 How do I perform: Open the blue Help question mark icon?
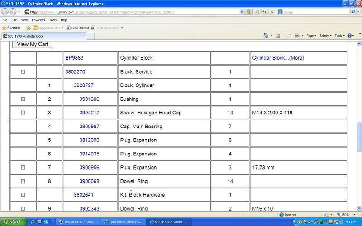click(349, 36)
